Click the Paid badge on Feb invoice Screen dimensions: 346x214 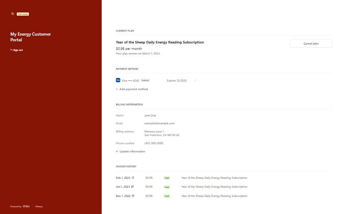coord(167,178)
